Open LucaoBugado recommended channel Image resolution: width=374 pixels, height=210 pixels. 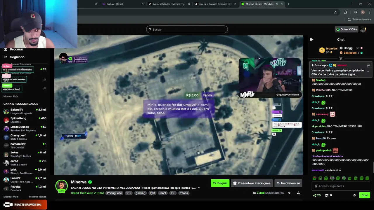coord(25,129)
